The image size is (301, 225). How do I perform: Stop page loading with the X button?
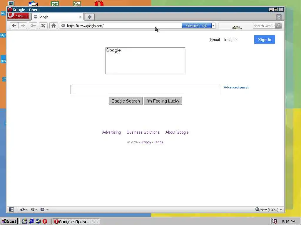click(44, 26)
